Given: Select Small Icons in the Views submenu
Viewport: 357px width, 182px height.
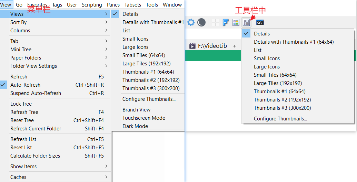Looking at the screenshot, I should click(147, 39).
